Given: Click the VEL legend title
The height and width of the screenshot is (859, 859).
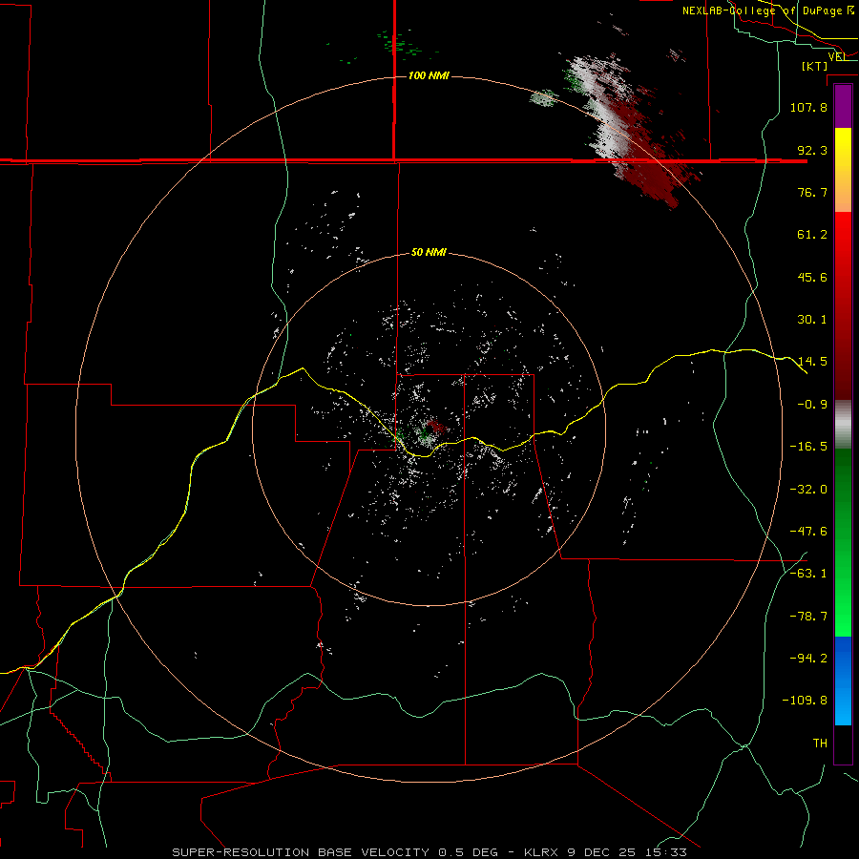Looking at the screenshot, I should point(838,56).
